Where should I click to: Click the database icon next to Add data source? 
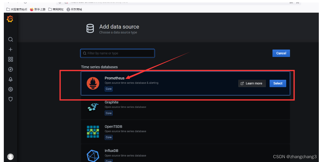(x=90, y=29)
